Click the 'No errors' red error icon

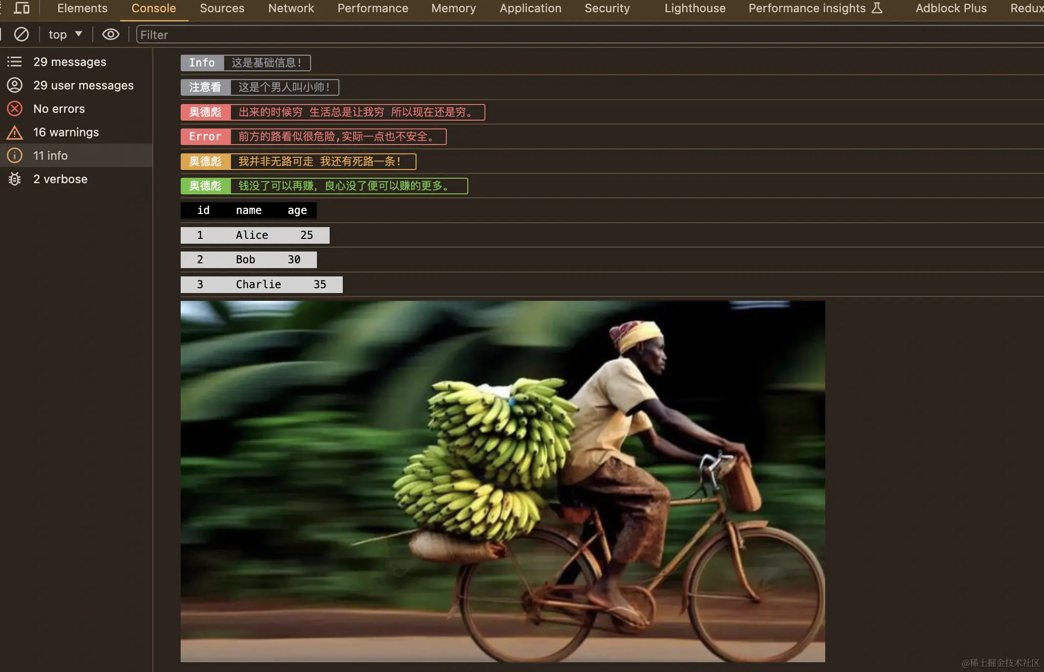14,108
